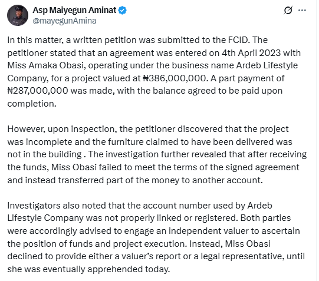Click the paragraph starting 'However, upon inspection'
The height and width of the screenshot is (281, 319).
pyautogui.click(x=157, y=154)
